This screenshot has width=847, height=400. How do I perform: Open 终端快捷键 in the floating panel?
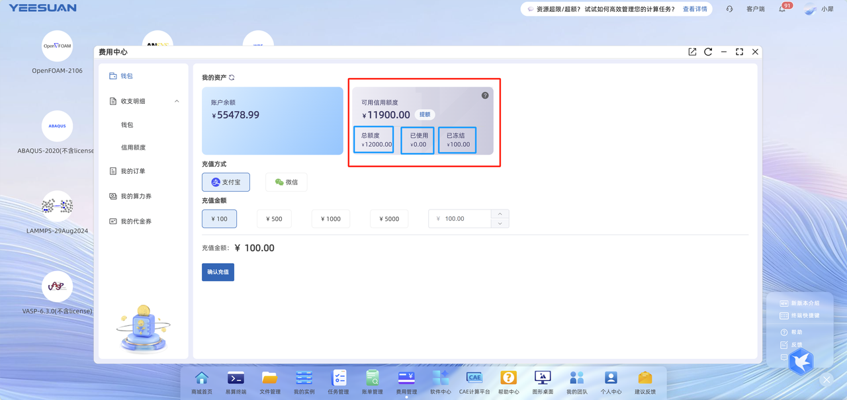[x=799, y=315]
